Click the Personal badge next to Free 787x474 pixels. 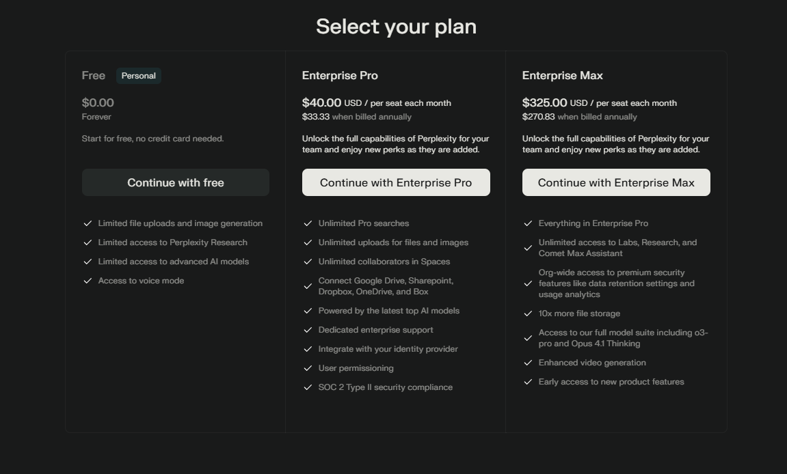point(139,76)
